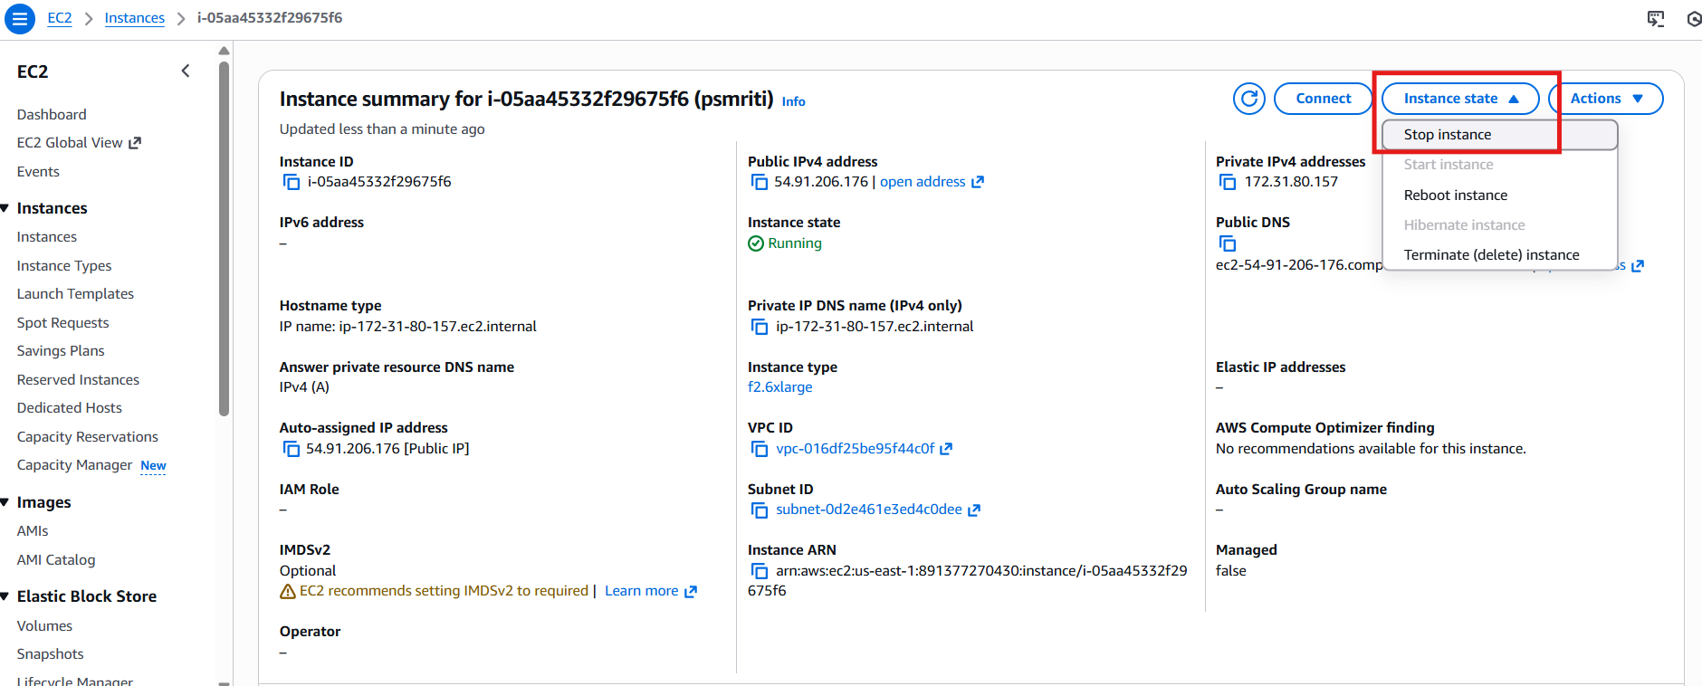Copy the Subnet ID
This screenshot has width=1702, height=686.
[760, 510]
